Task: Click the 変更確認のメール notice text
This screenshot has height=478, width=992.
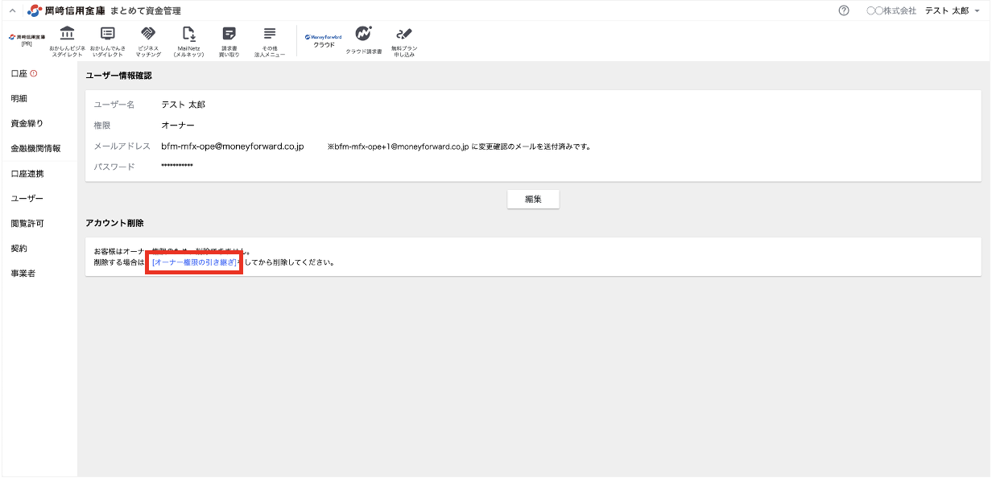Action: point(460,146)
